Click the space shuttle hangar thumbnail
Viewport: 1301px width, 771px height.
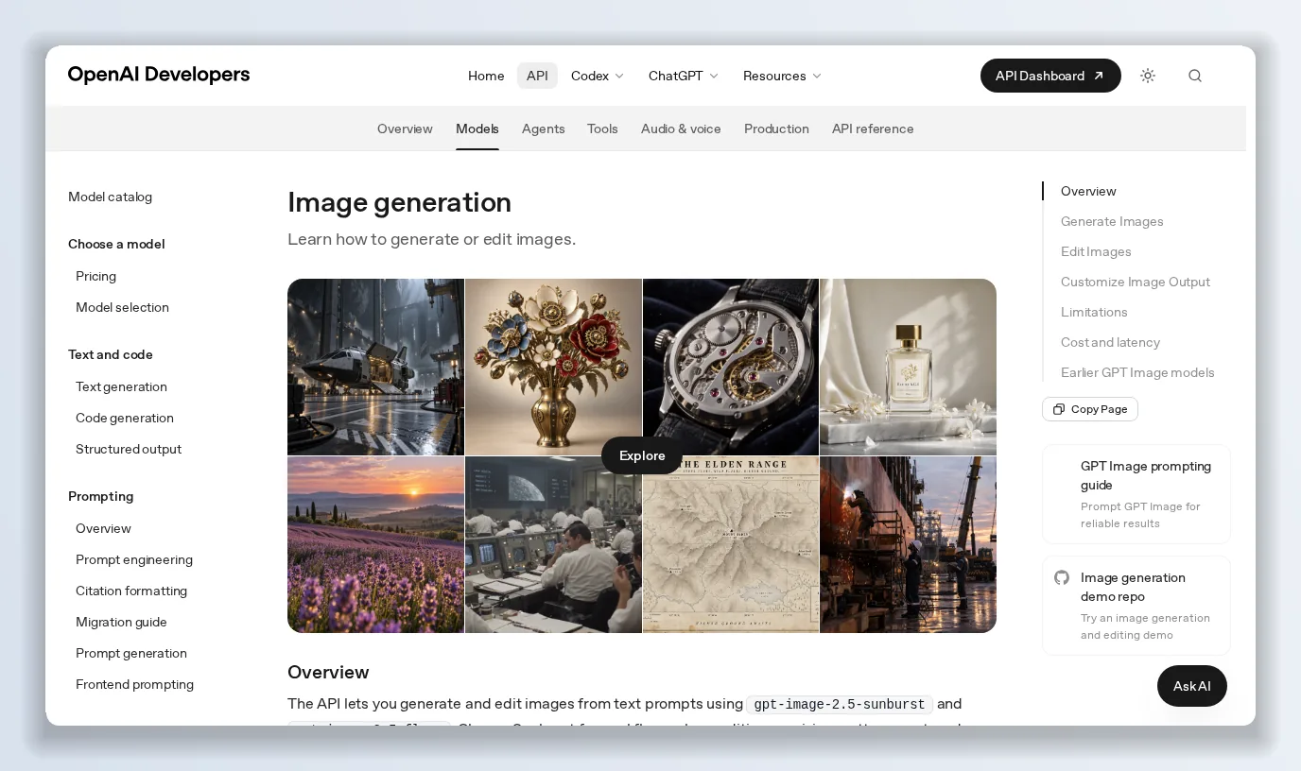click(375, 367)
